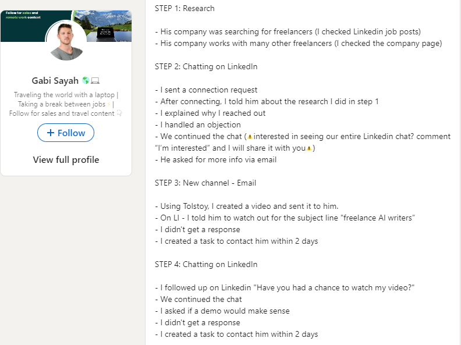Open Gabi Sayah's profile photo
This screenshot has width=461, height=345.
point(66,41)
